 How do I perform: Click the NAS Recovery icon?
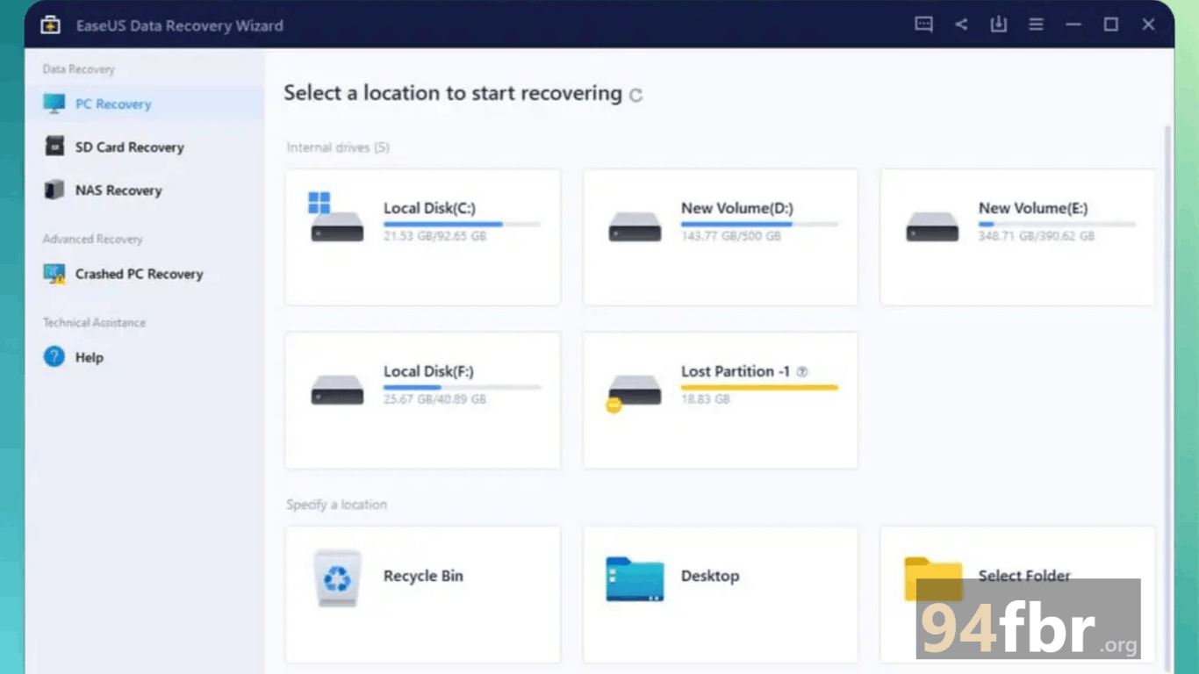pyautogui.click(x=54, y=190)
